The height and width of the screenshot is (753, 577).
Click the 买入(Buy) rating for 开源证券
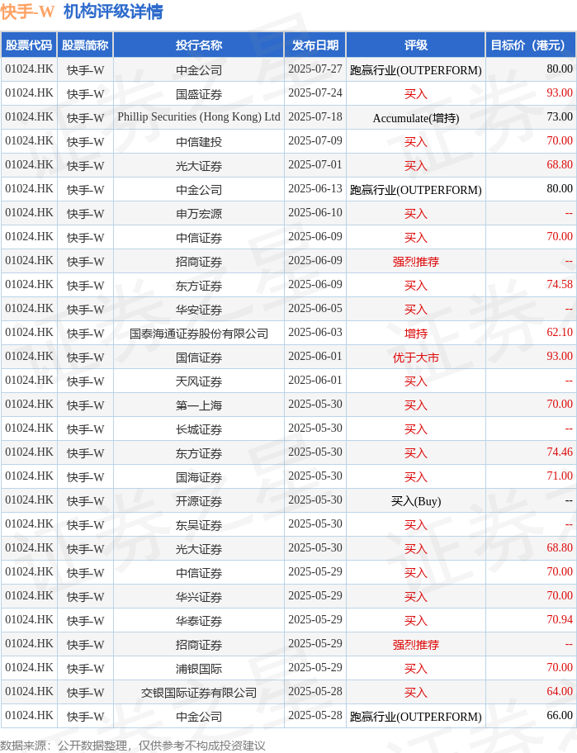[x=415, y=501]
